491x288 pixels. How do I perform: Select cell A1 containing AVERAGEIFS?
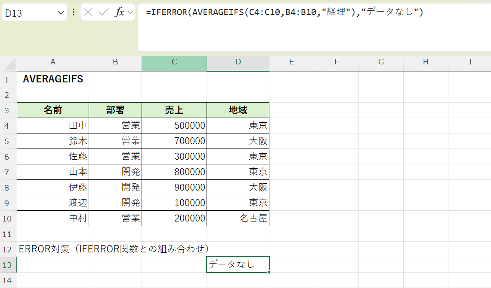(x=52, y=79)
